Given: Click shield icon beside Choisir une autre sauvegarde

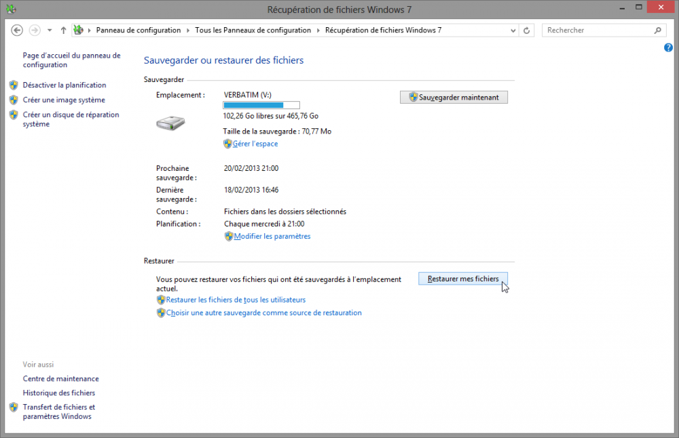Looking at the screenshot, I should 161,313.
